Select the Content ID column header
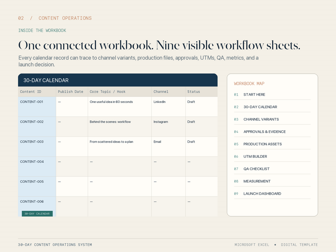This screenshot has height=252, width=336. 37,92
